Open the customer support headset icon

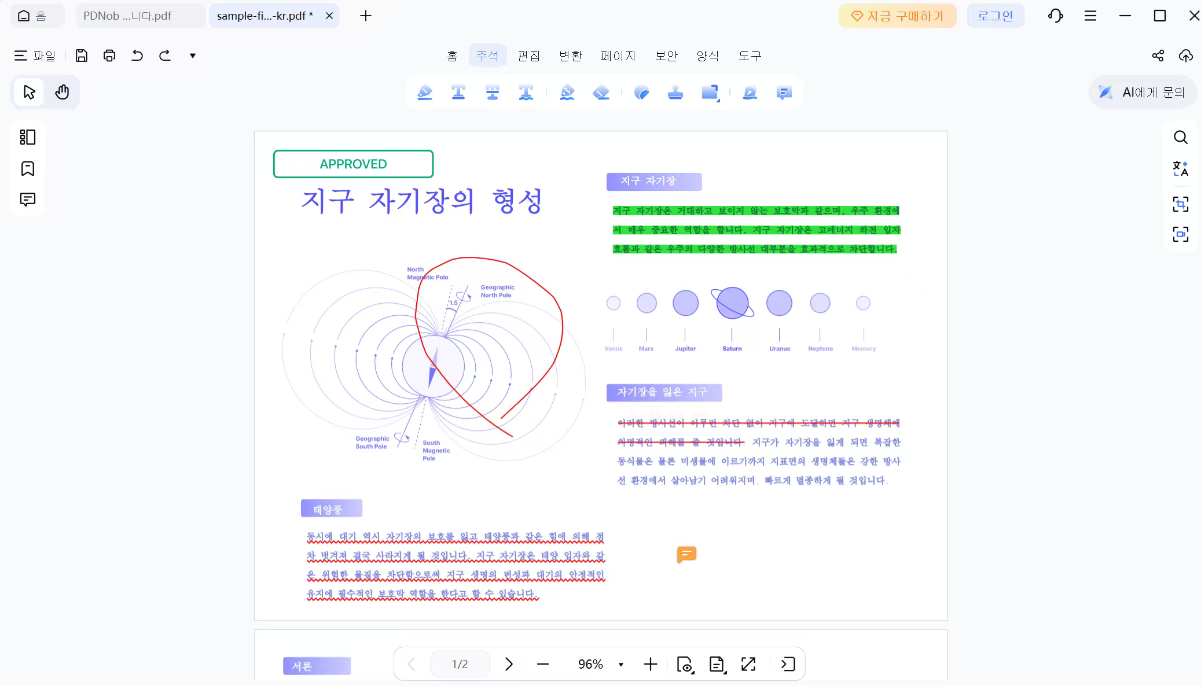coord(1056,16)
